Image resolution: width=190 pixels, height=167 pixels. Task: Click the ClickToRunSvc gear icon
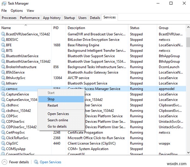tap(3, 138)
